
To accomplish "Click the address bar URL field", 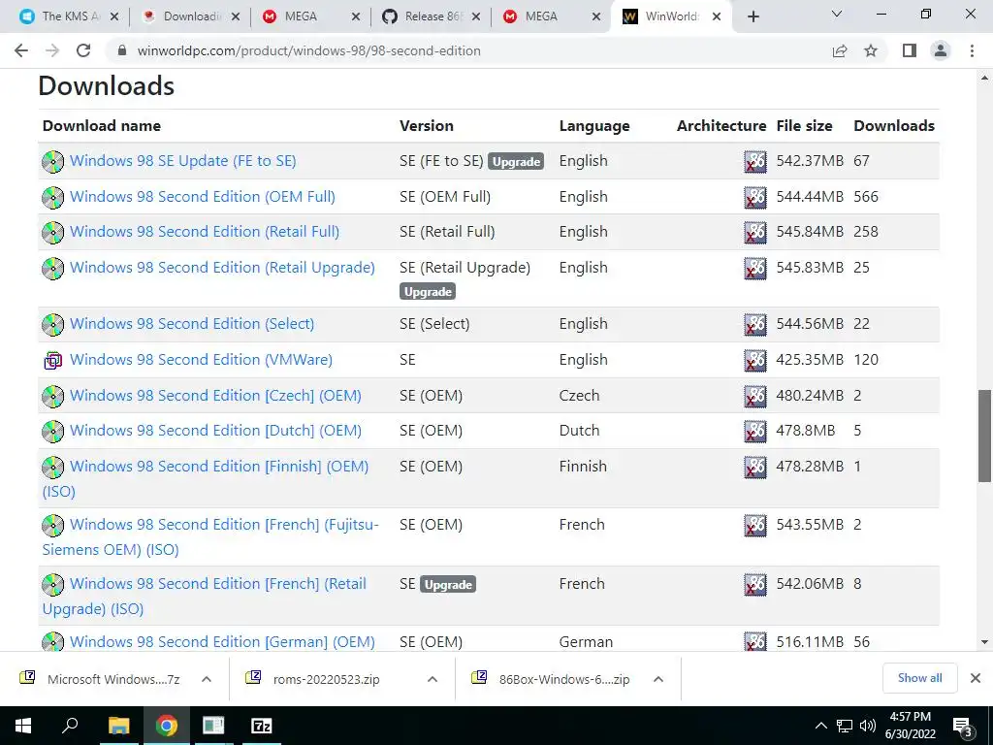I will point(468,50).
